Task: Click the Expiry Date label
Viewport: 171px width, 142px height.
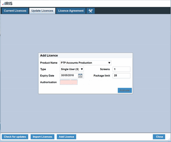Action: [47, 76]
